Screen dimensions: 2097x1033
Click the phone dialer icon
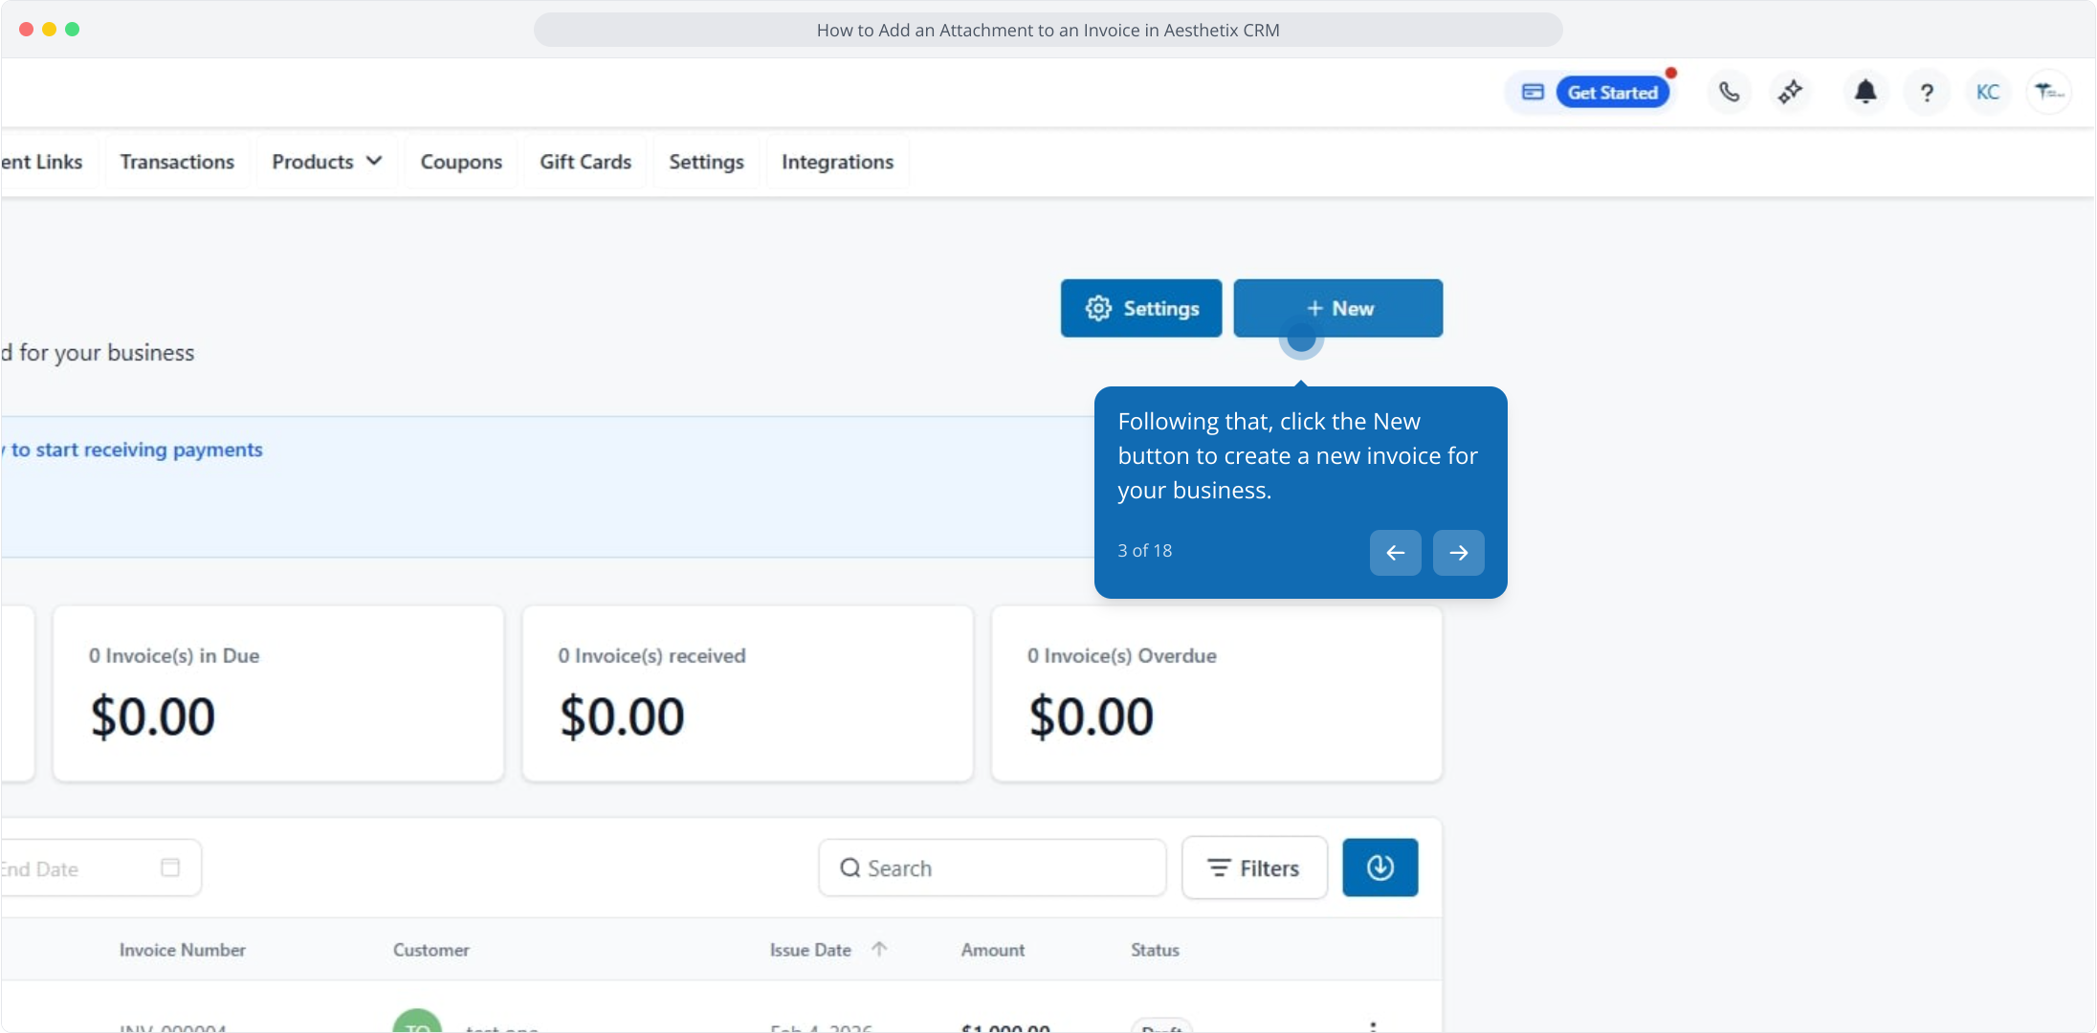coord(1729,93)
